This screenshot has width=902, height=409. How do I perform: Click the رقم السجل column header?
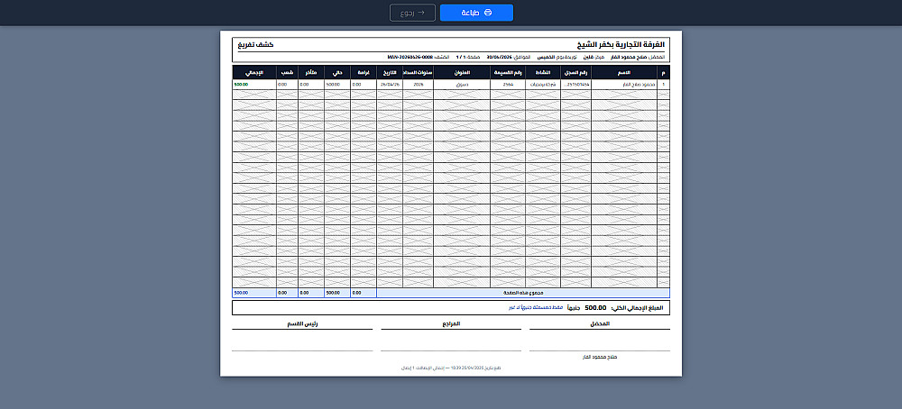point(575,72)
